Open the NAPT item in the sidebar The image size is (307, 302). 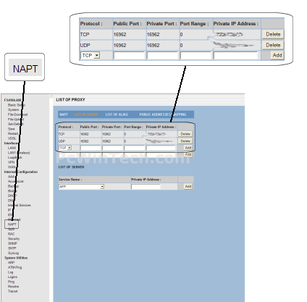12,225
